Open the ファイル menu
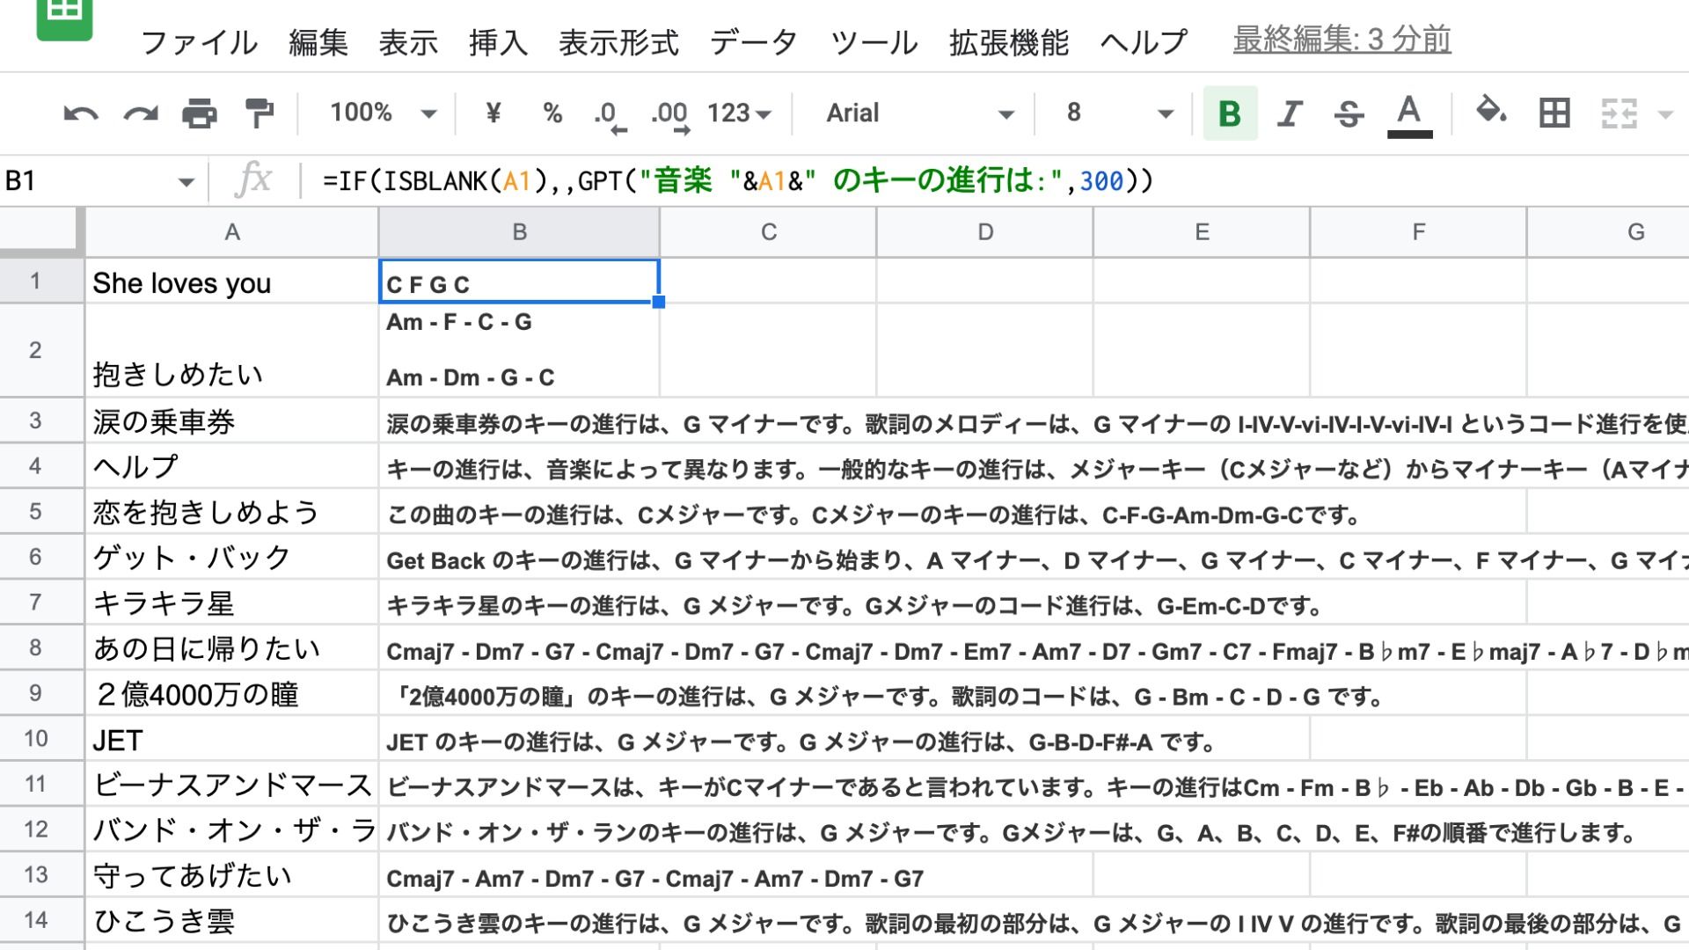The height and width of the screenshot is (950, 1689). point(200,41)
